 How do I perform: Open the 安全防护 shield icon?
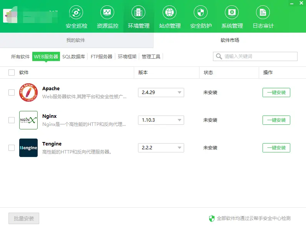coord(201,12)
